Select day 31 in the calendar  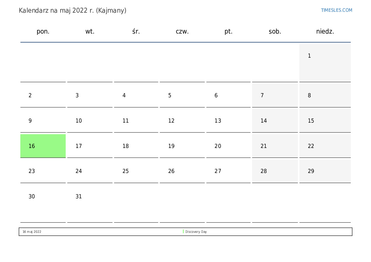tap(90, 203)
